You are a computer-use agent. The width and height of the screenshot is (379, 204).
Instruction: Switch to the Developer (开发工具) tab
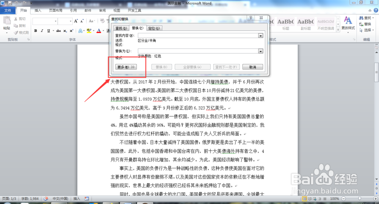pyautogui.click(x=135, y=10)
